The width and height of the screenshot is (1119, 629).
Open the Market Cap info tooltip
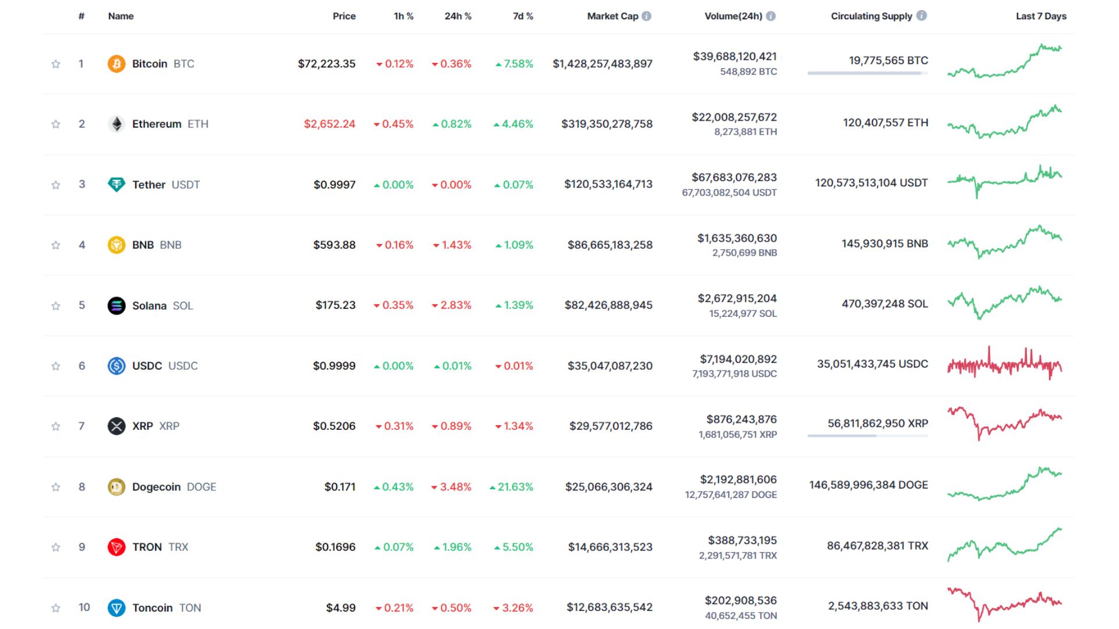tap(646, 16)
